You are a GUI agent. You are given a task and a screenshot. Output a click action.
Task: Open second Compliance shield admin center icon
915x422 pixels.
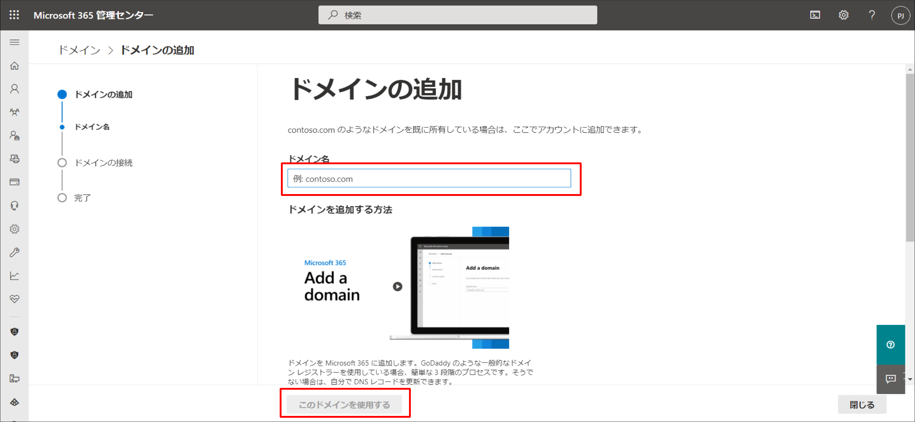(15, 355)
